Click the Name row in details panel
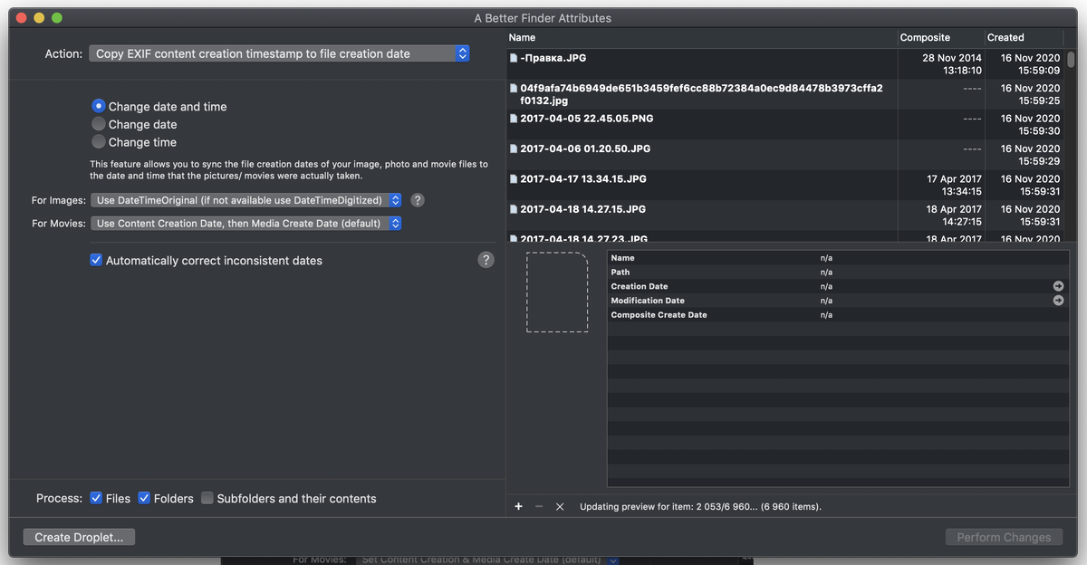The height and width of the screenshot is (565, 1087). [x=837, y=258]
